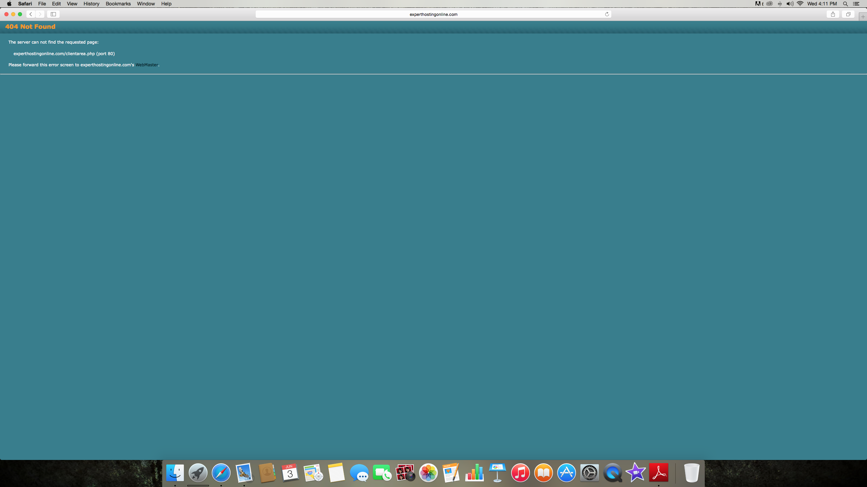Open Pages from the Dock
This screenshot has width=867, height=487.
click(x=451, y=472)
